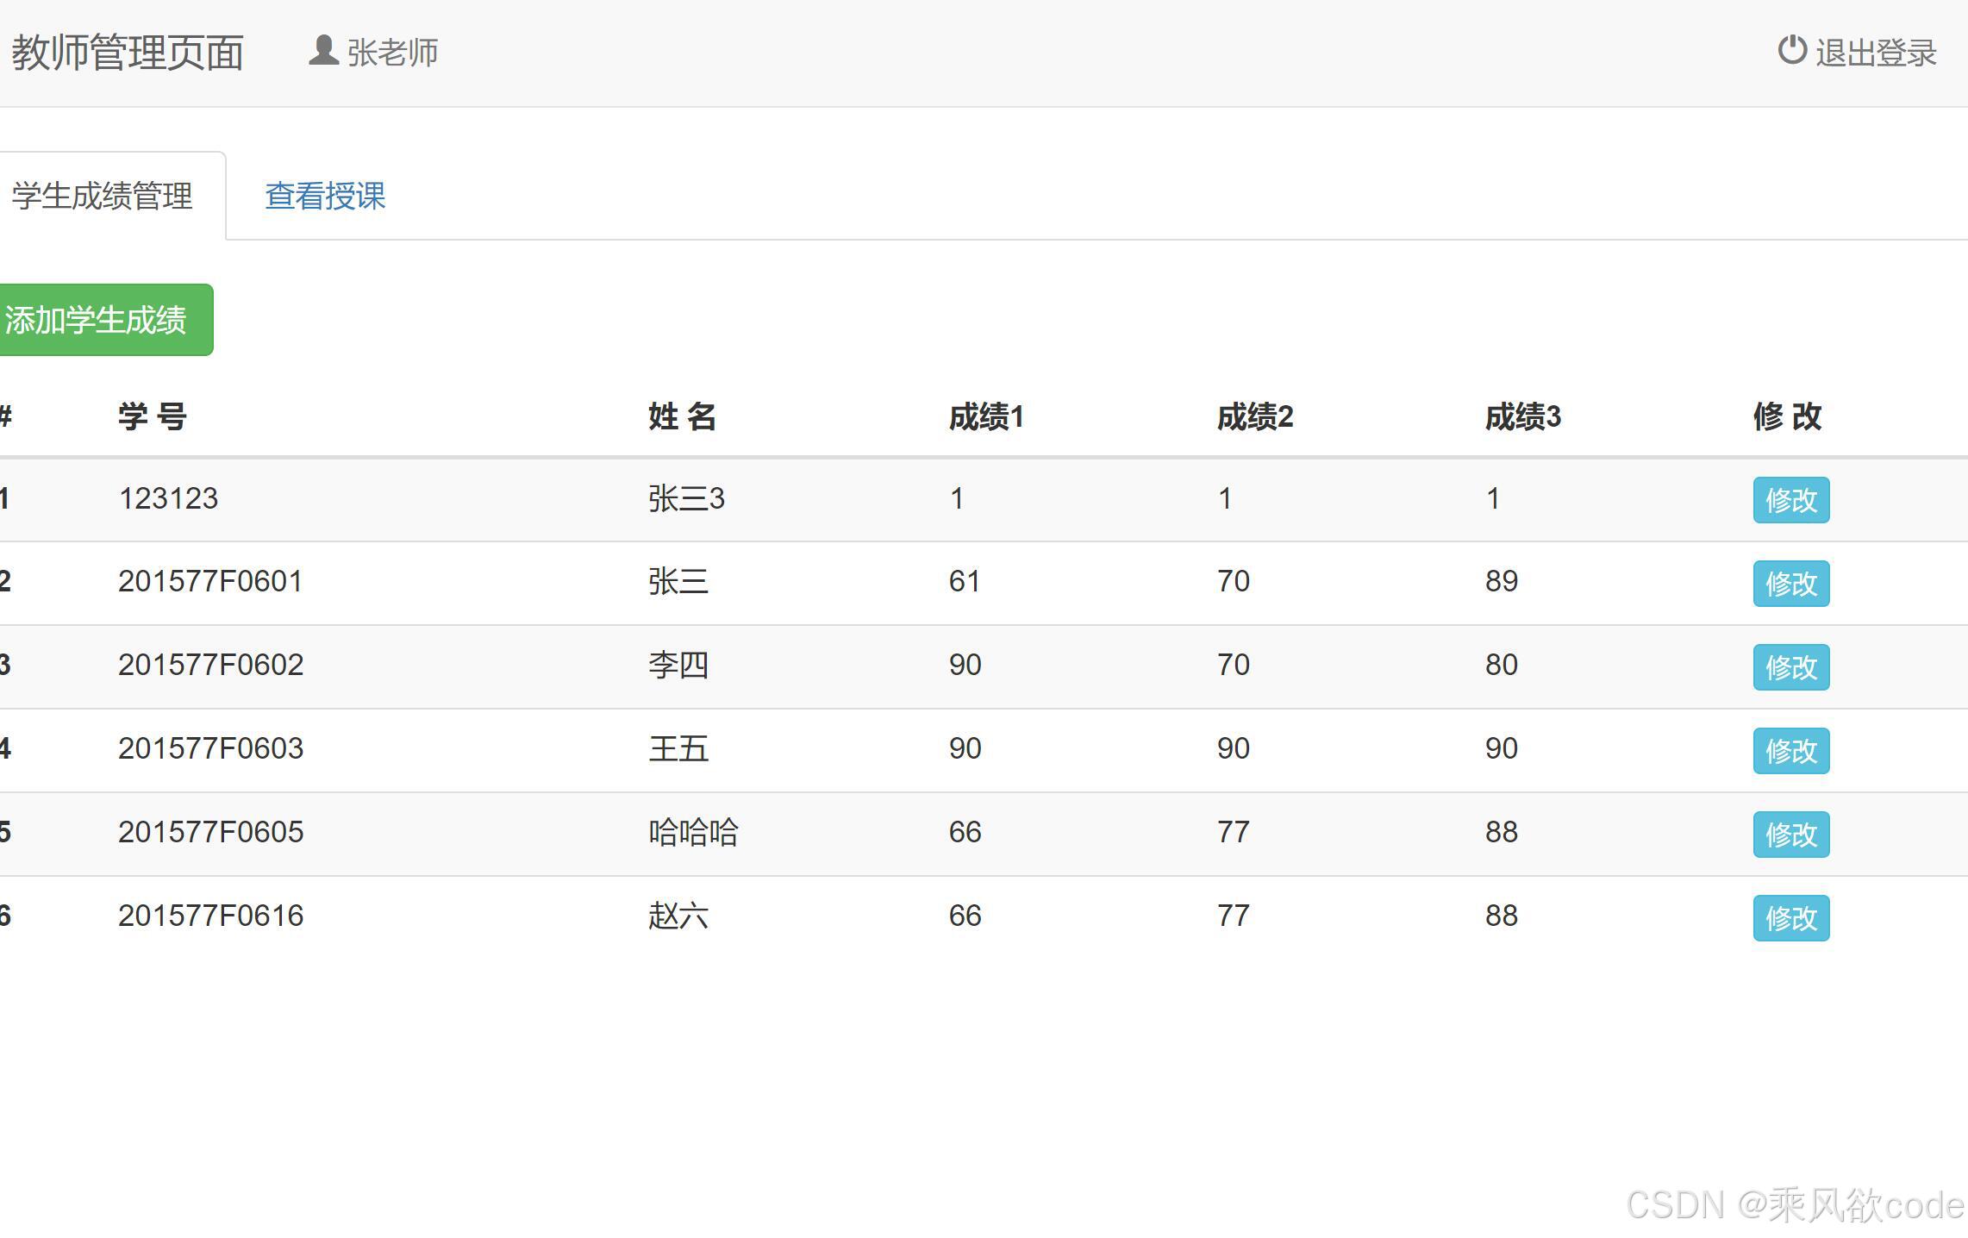
Task: Click 修改 button in 李四 row
Action: click(1790, 667)
